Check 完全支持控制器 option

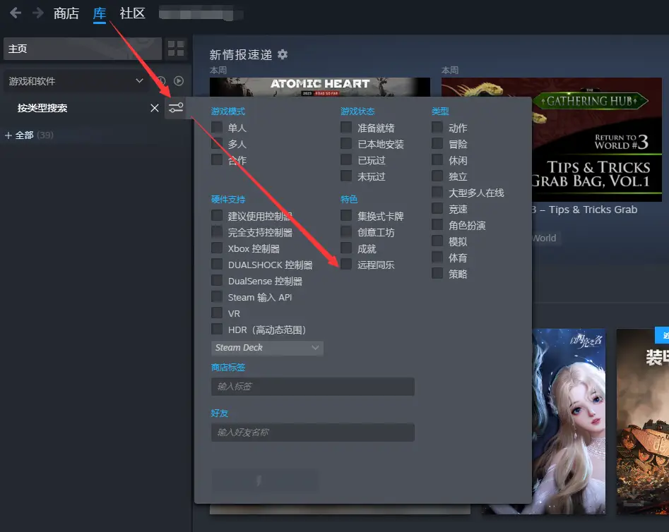click(217, 231)
